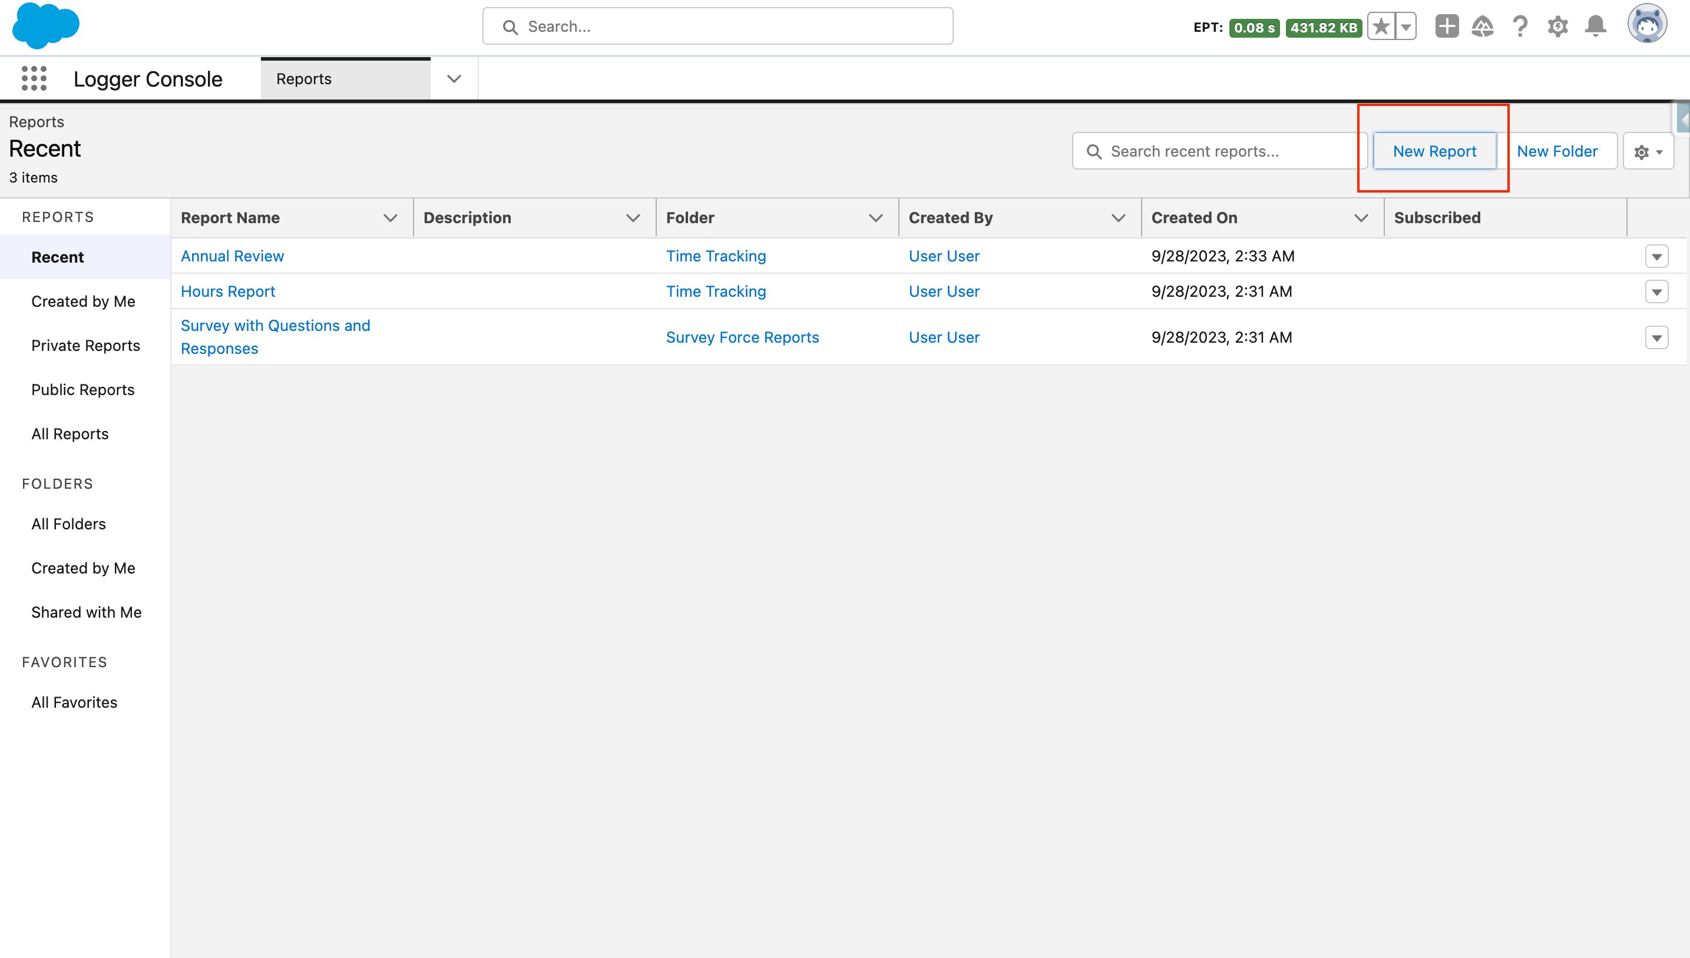Open row actions for Annual Review
The image size is (1690, 958).
1656,256
